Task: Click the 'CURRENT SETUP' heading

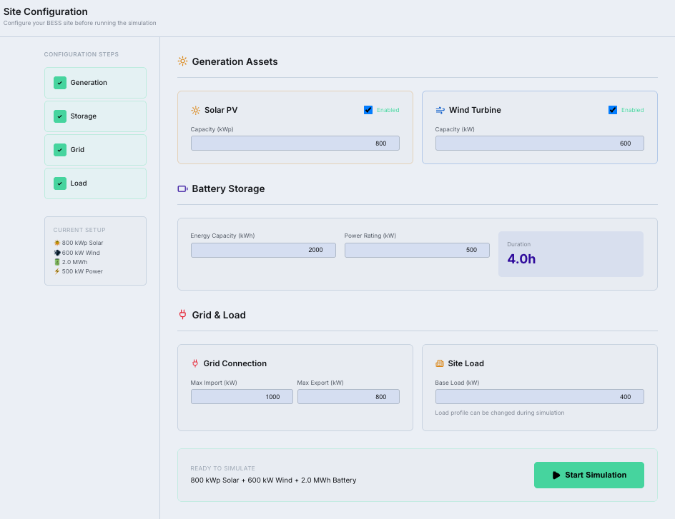Action: pos(79,230)
